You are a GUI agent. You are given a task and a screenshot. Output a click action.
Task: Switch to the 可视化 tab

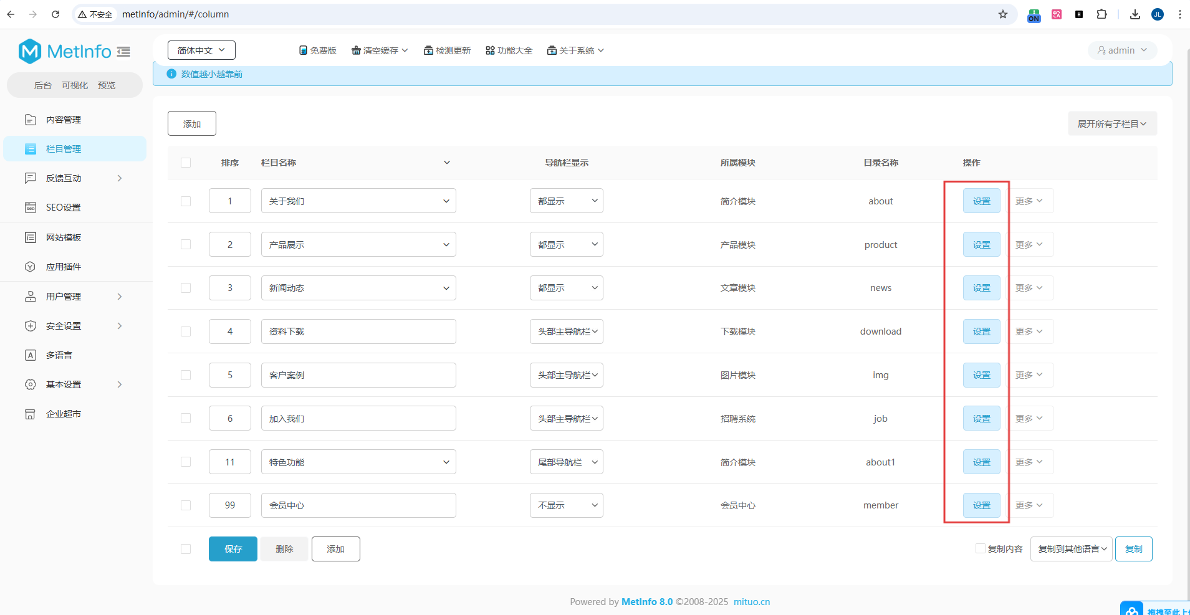[74, 85]
